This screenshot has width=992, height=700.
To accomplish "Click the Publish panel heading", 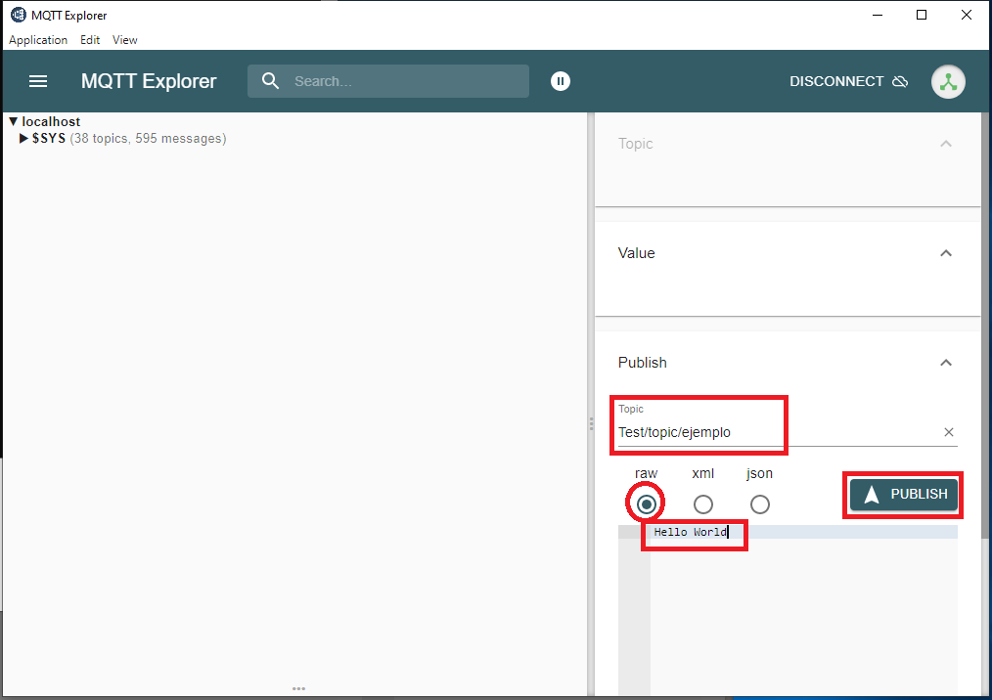I will coord(642,363).
